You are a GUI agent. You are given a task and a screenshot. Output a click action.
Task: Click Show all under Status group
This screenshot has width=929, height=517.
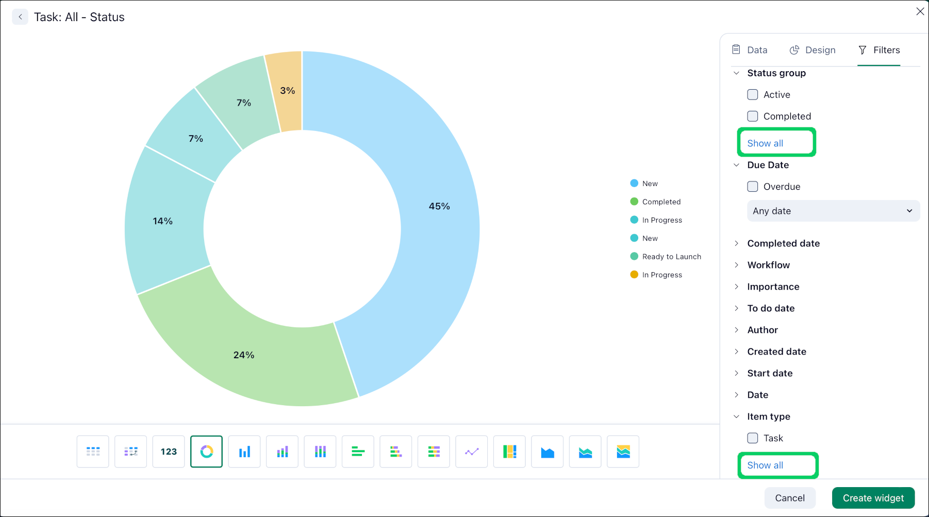tap(764, 143)
